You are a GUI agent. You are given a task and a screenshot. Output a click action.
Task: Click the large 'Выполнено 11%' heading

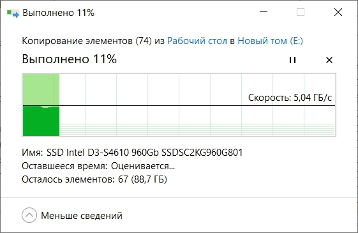click(69, 59)
